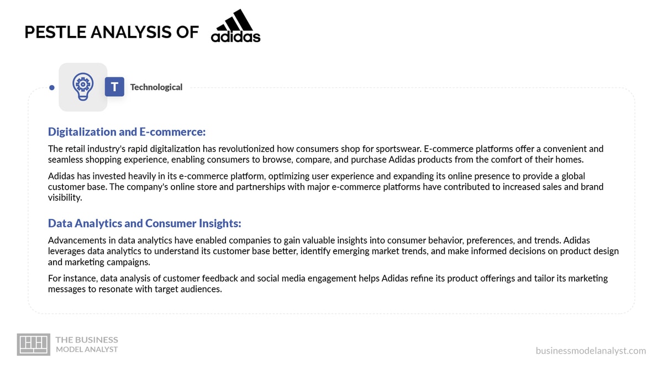663x373 pixels.
Task: Click the Digitalization and E-commerce heading
Action: [127, 132]
